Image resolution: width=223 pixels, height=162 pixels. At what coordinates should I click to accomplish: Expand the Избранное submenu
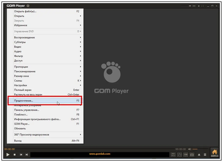[x=45, y=25]
